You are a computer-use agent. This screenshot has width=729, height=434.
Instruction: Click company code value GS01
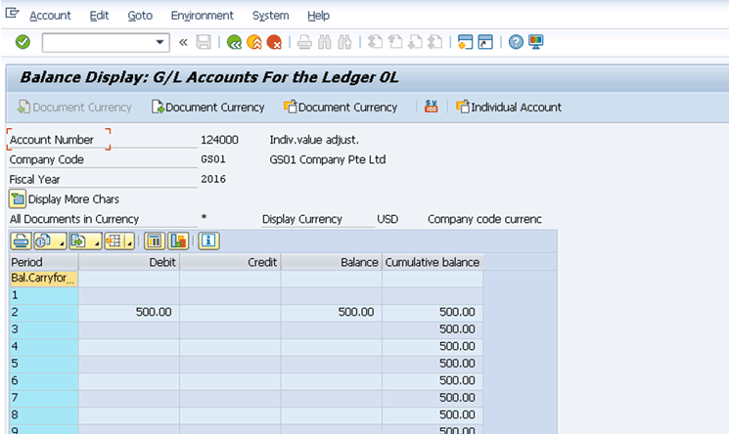(213, 159)
